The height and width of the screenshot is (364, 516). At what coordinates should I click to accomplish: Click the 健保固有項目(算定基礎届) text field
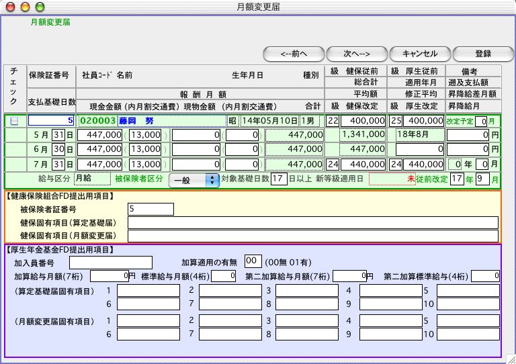pyautogui.click(x=312, y=223)
